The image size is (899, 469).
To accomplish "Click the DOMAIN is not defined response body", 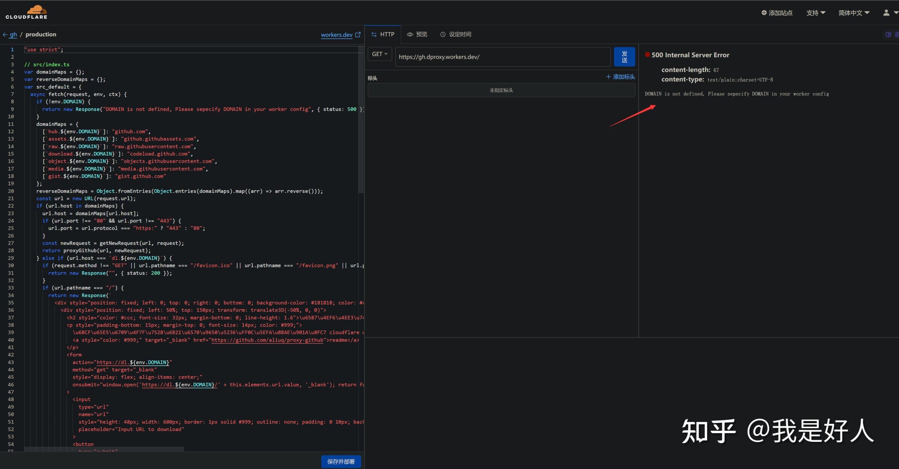I will pos(737,94).
